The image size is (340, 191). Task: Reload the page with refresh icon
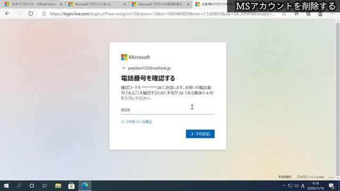pyautogui.click(x=31, y=14)
